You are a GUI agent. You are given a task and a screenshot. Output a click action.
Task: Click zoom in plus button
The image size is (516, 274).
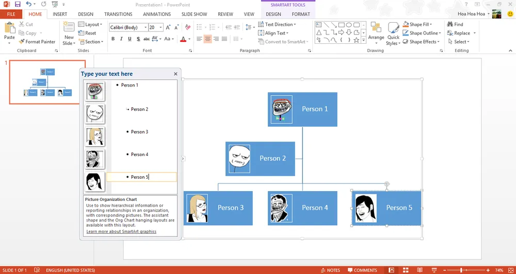coord(488,270)
